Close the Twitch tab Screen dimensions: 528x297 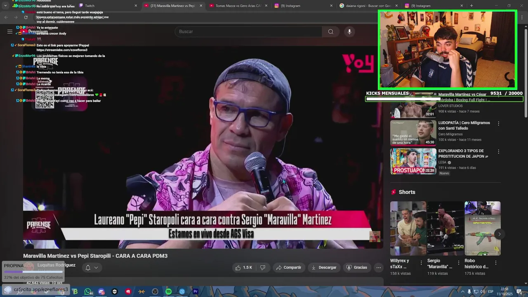(x=136, y=6)
